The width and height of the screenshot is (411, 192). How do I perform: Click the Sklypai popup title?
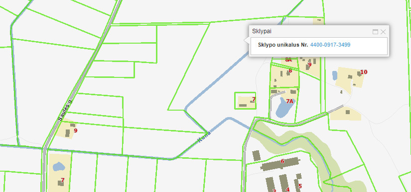coord(262,32)
